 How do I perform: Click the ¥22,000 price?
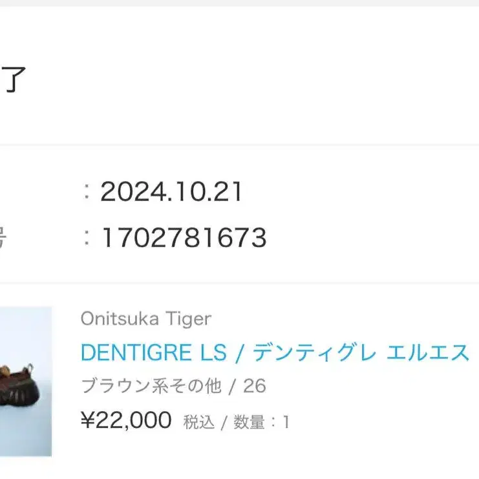click(x=126, y=421)
